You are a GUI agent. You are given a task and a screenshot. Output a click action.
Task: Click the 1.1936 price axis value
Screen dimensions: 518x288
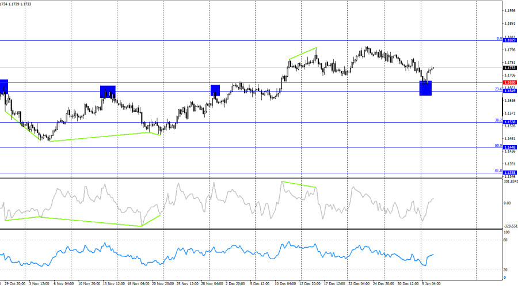(510, 11)
